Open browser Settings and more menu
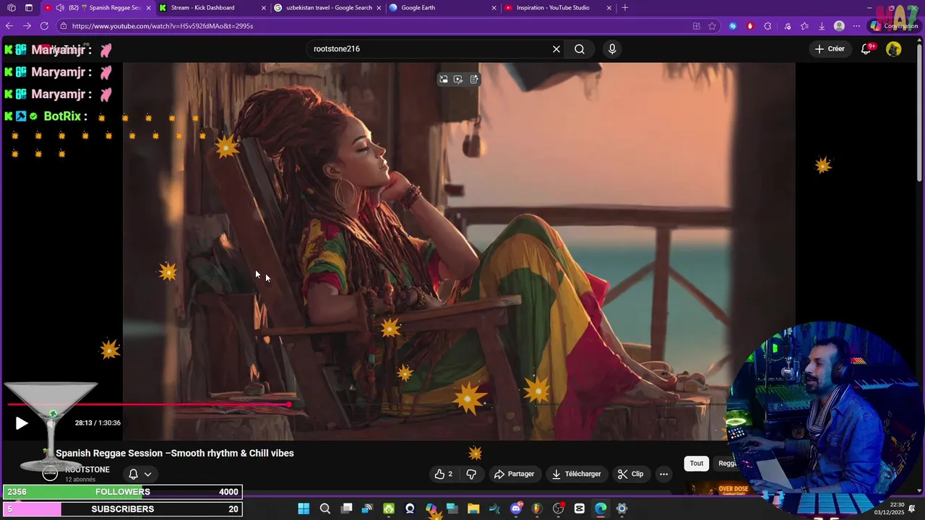925x520 pixels. (x=856, y=26)
